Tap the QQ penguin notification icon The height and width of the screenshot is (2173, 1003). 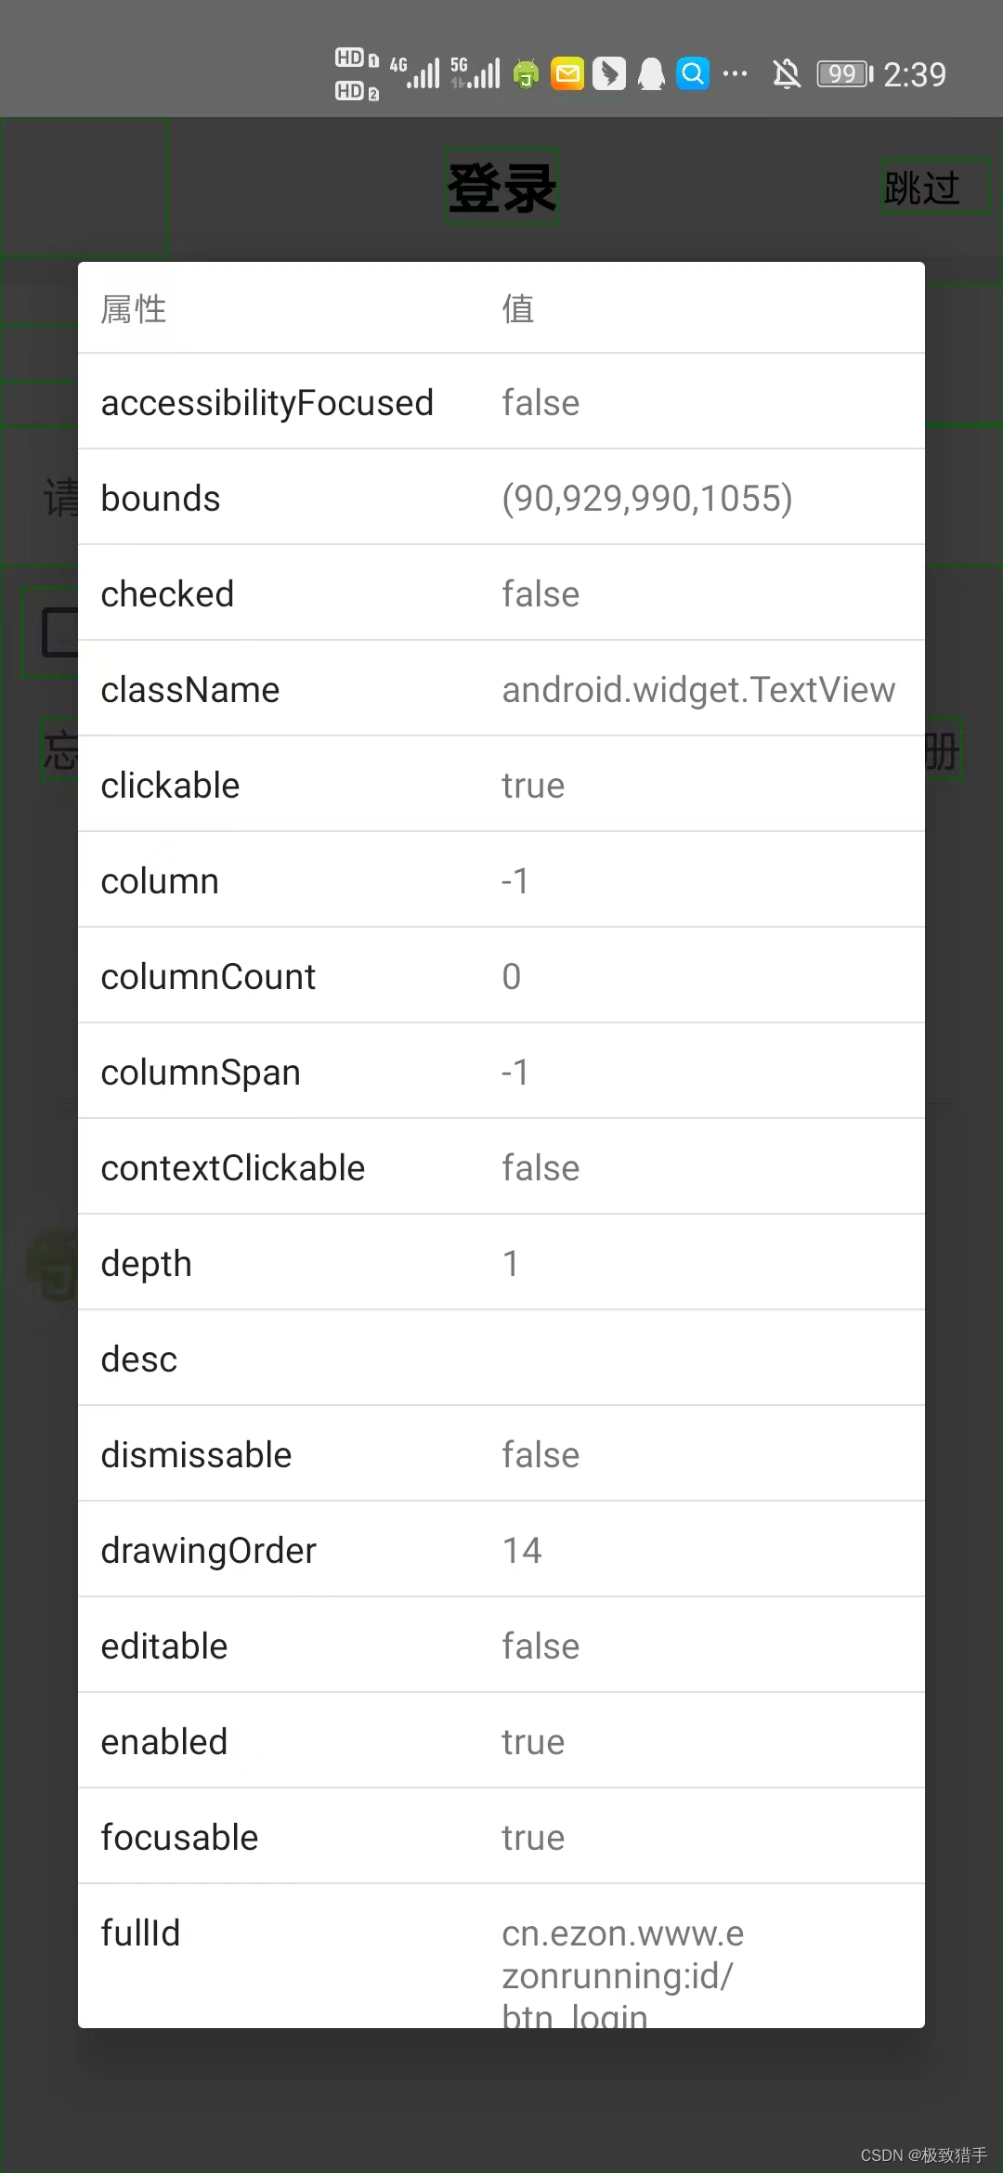tap(651, 73)
